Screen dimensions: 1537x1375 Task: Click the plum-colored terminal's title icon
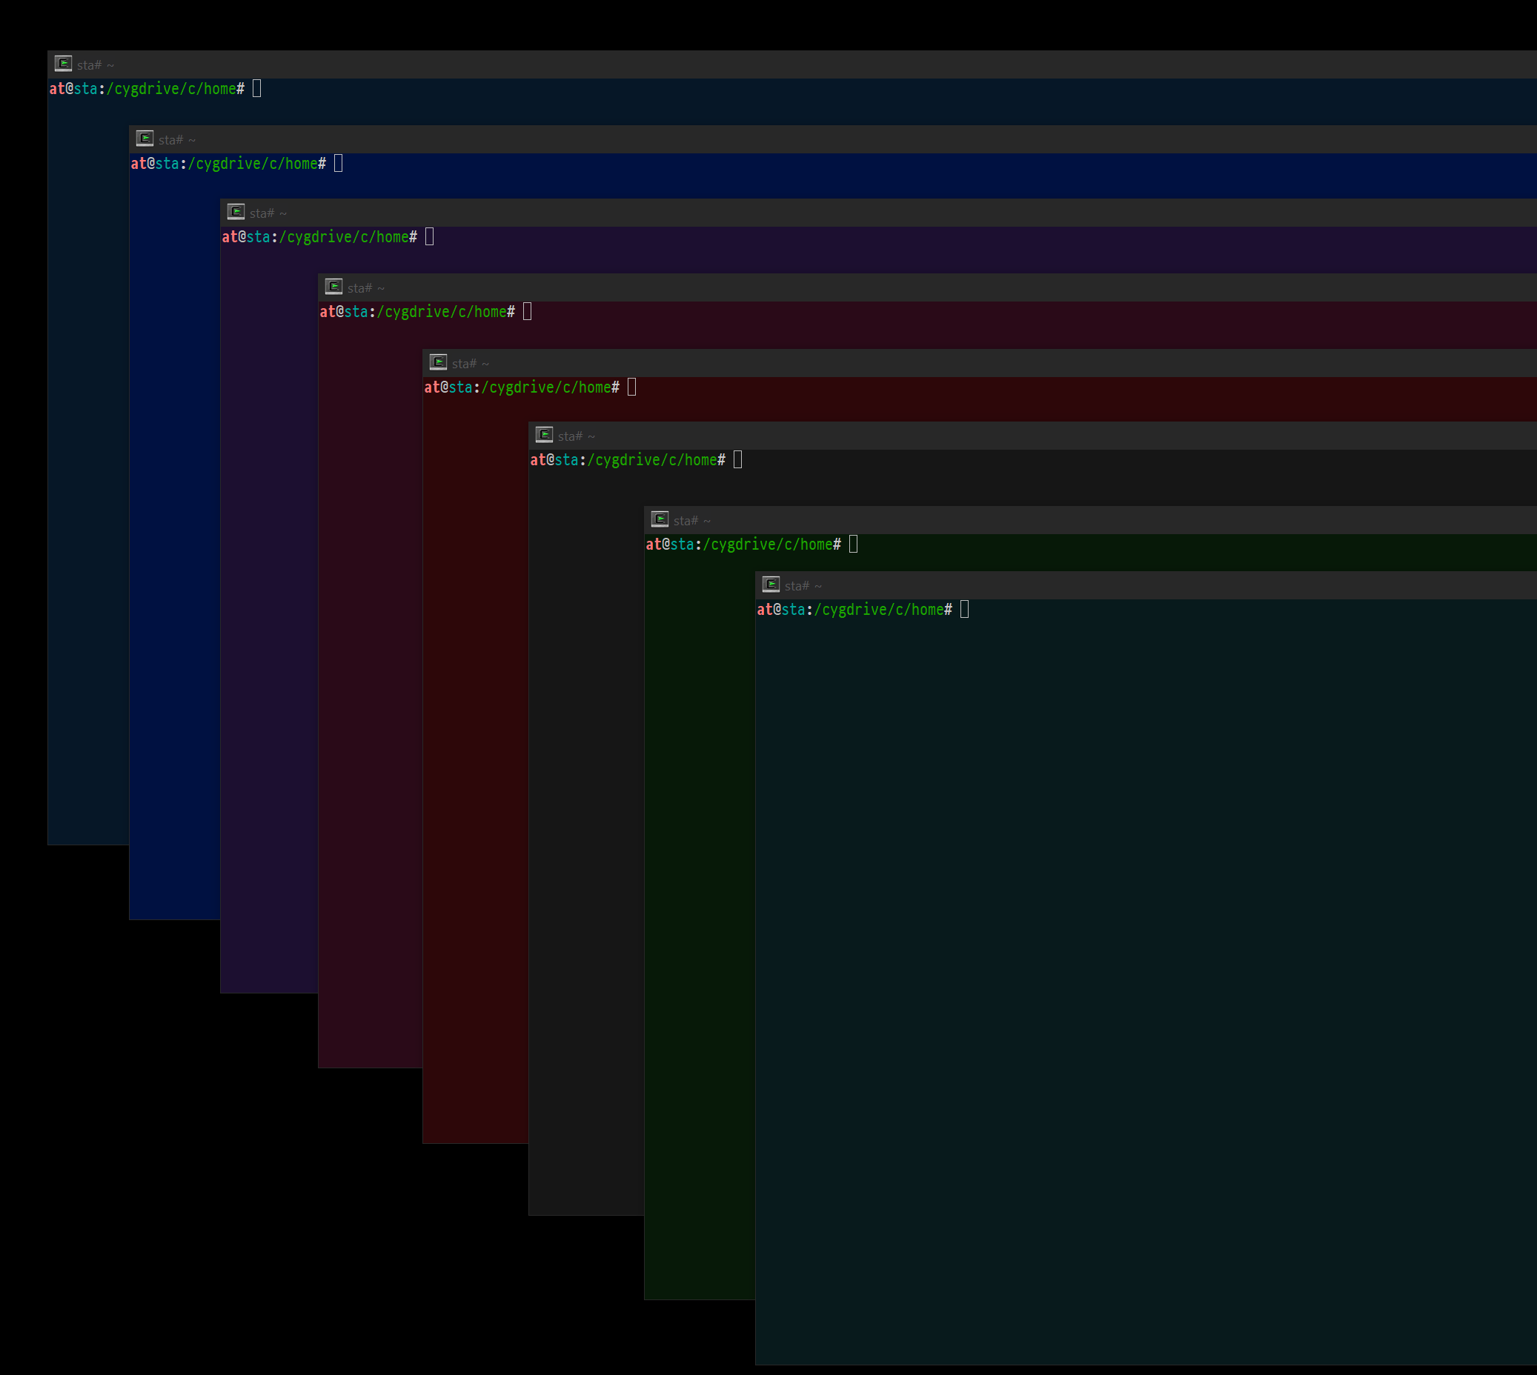(x=333, y=286)
